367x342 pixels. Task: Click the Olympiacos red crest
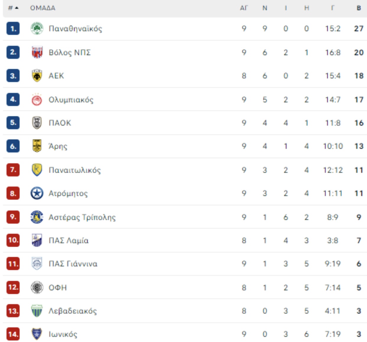tap(37, 99)
